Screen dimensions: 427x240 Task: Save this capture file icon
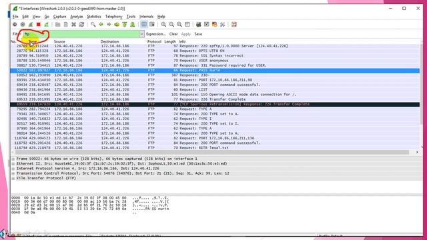(x=65, y=25)
